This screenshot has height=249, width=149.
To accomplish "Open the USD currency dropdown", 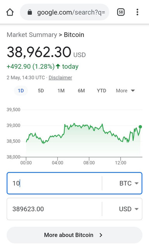I will tap(129, 209).
